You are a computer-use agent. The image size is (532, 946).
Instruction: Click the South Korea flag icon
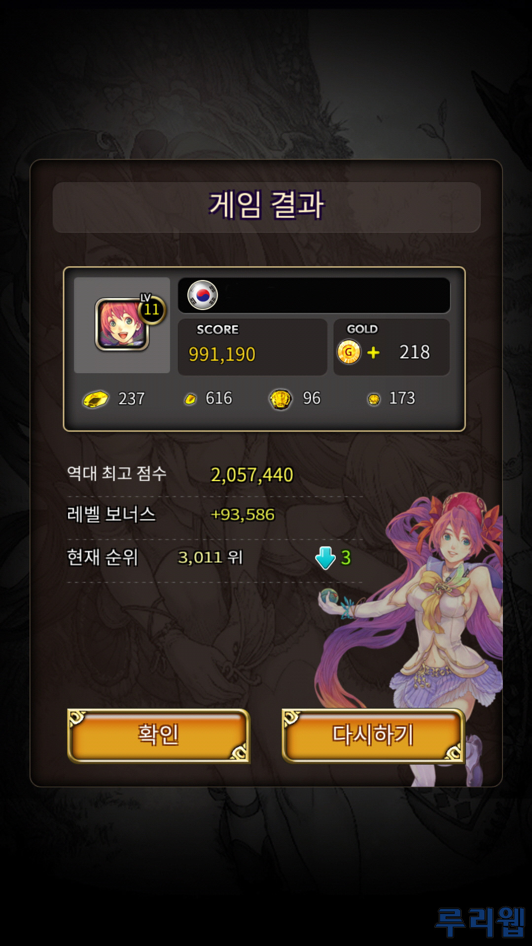point(203,295)
